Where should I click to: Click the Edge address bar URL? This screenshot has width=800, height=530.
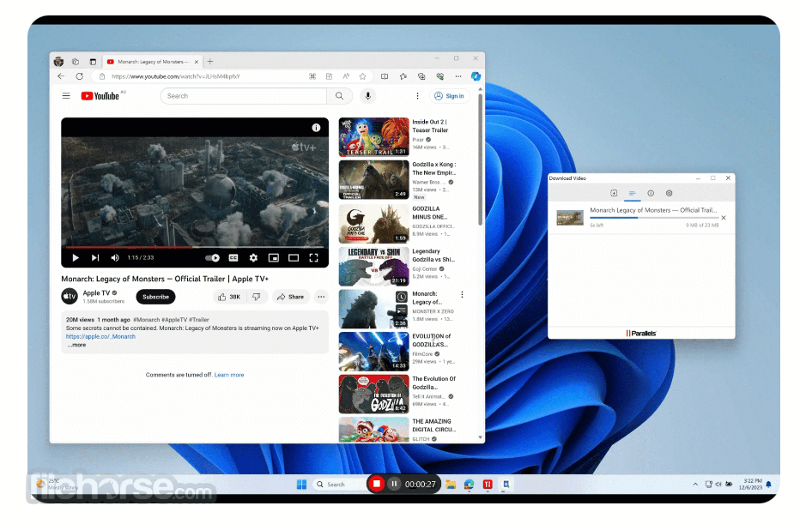(175, 76)
